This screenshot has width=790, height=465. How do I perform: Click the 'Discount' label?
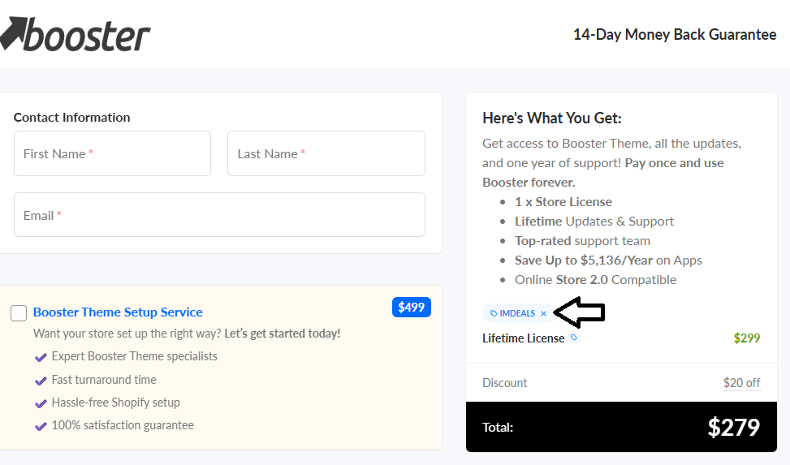pos(505,383)
